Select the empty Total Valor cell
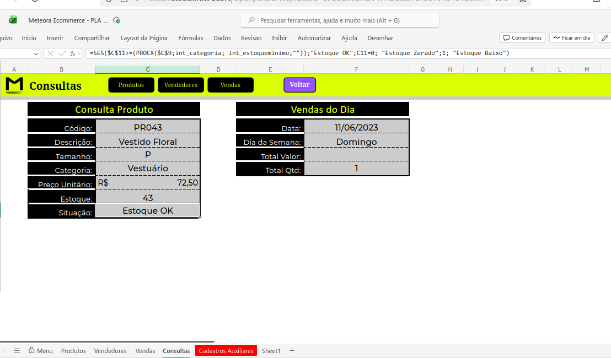611x358 pixels. click(356, 155)
